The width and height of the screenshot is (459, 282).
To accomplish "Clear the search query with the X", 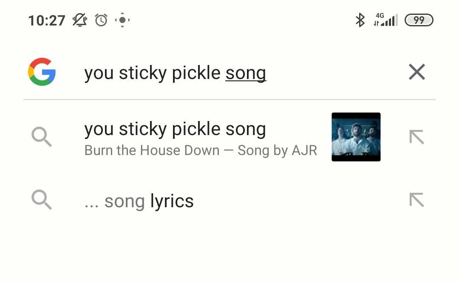I will tap(416, 72).
